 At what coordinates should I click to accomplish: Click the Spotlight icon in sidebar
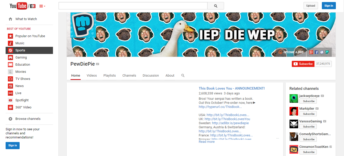pos(10,100)
